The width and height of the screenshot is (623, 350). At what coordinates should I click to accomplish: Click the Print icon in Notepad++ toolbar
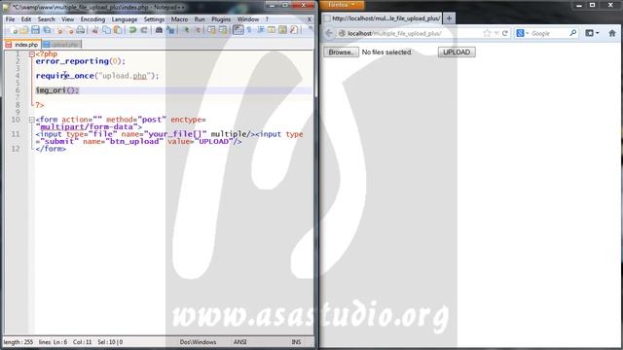click(x=81, y=30)
